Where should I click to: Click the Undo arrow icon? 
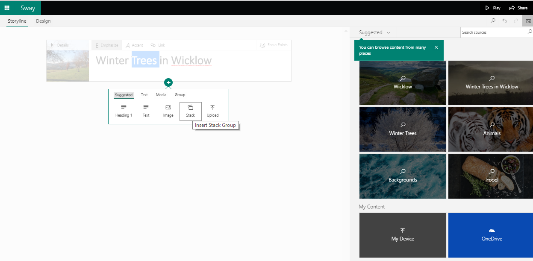[x=505, y=21]
